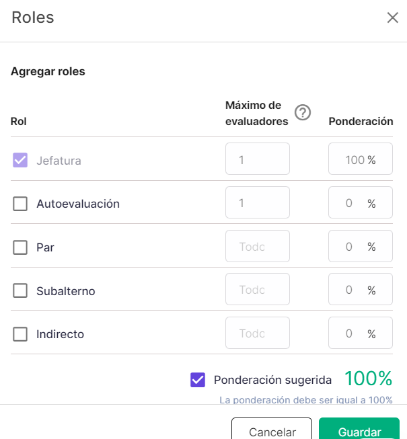Click the Par ponderación percentage field

361,246
